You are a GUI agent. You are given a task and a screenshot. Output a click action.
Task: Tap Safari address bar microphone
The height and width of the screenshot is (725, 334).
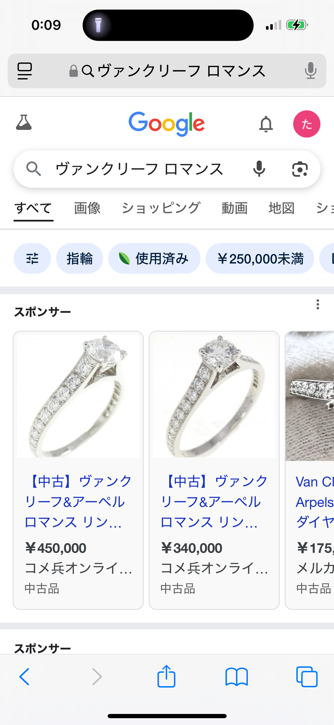pos(310,71)
